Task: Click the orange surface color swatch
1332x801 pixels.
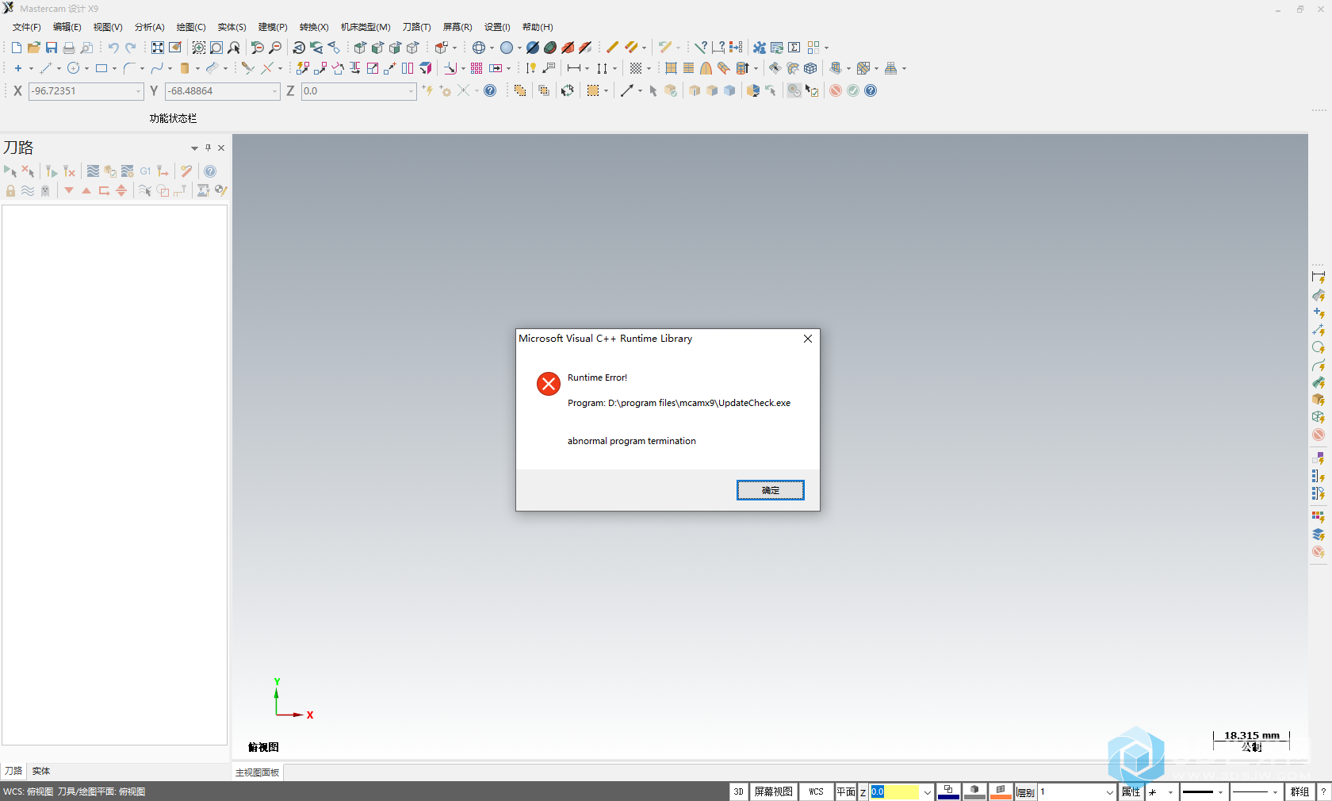Action: [x=1001, y=791]
